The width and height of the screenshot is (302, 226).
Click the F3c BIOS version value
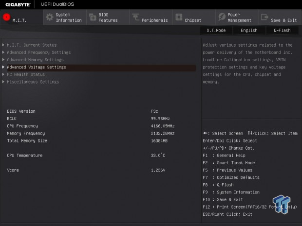click(154, 111)
